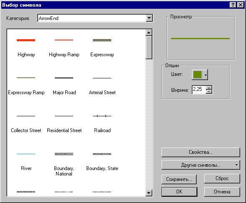246x203 pixels.
Task: Pick the Expressway line symbol
Action: coord(102,47)
